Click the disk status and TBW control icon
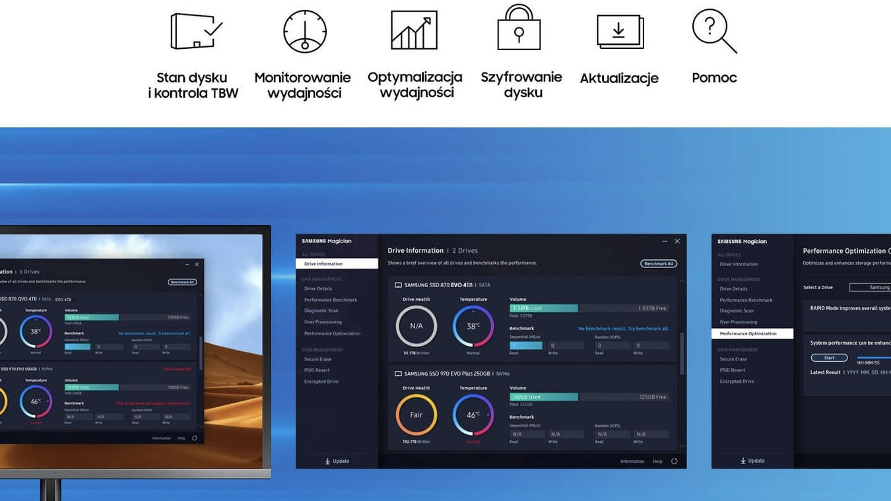The image size is (891, 501). click(196, 31)
